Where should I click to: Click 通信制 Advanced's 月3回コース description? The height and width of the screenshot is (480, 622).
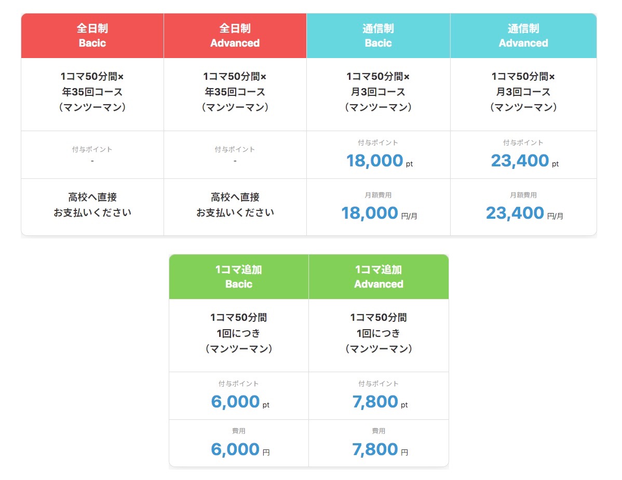pyautogui.click(x=523, y=92)
